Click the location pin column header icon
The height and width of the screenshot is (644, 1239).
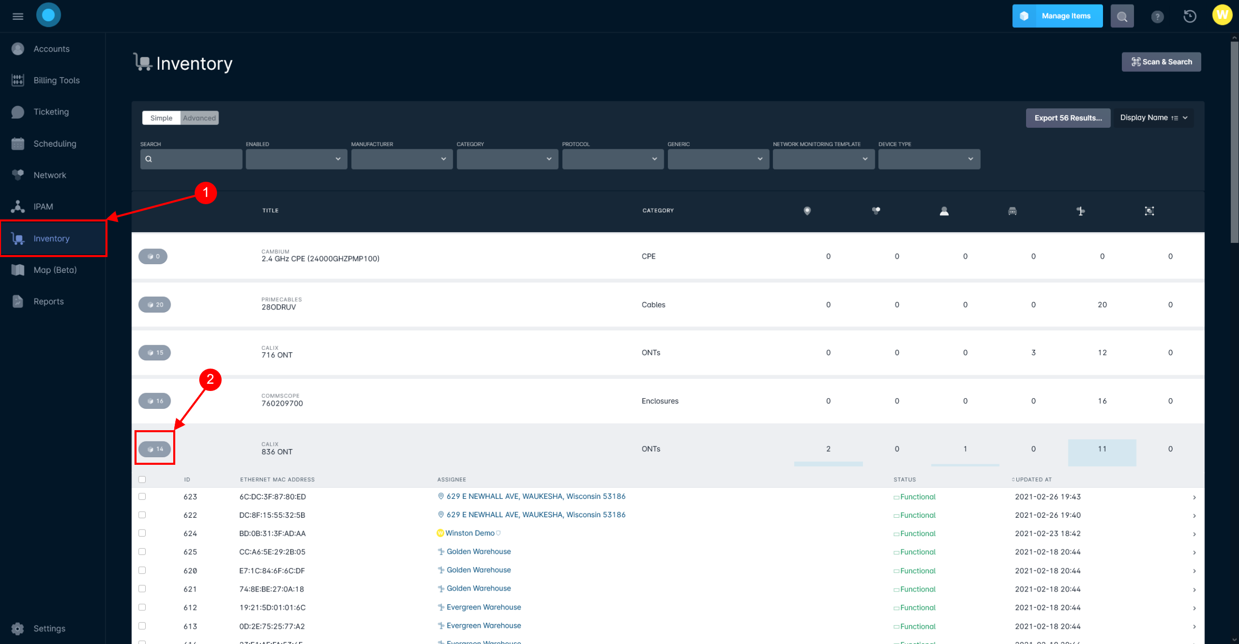point(808,211)
